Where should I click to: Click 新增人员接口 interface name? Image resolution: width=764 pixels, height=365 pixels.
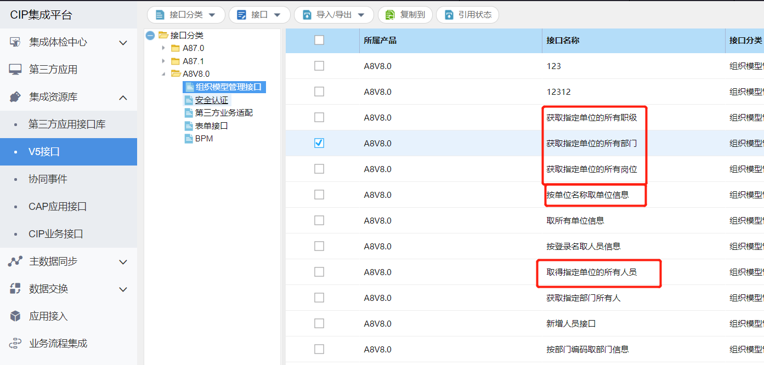571,323
